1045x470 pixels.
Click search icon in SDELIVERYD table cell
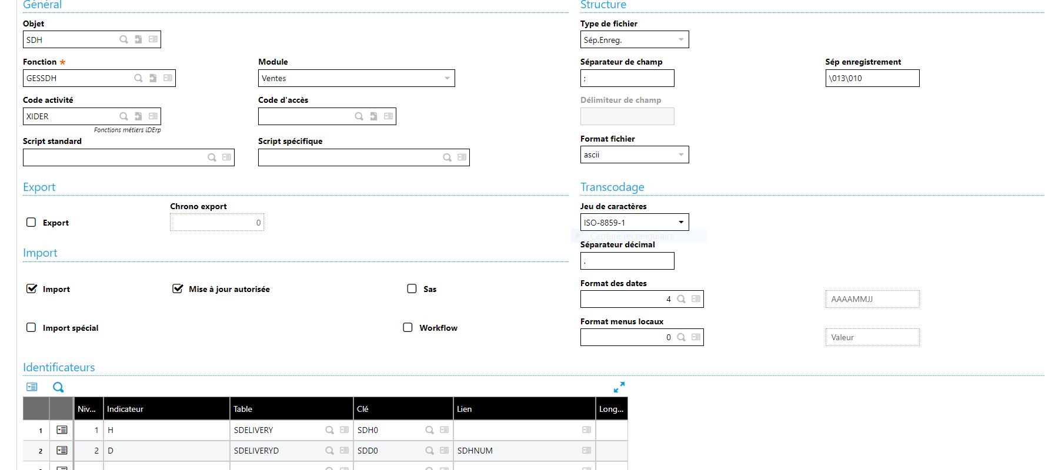pos(329,451)
